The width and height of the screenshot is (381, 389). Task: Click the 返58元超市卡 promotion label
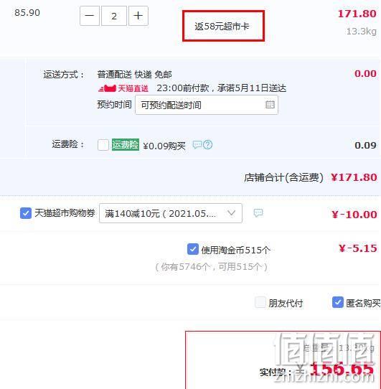pos(222,27)
